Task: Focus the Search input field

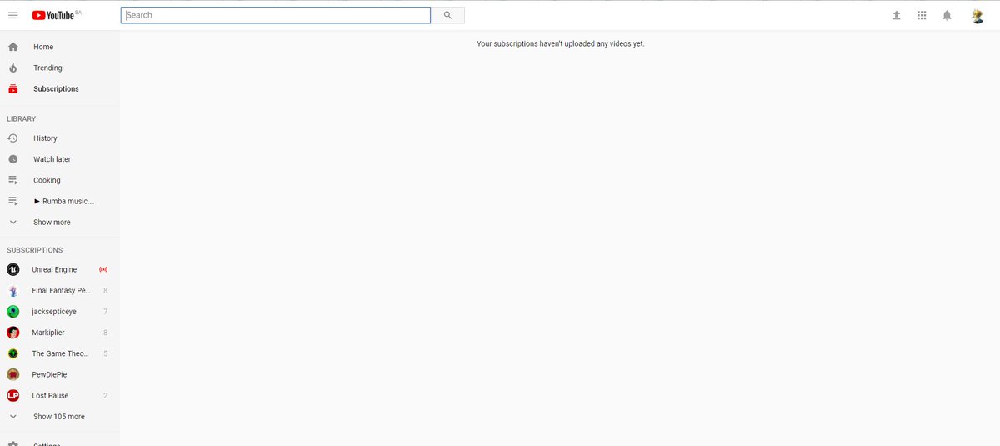Action: tap(276, 15)
